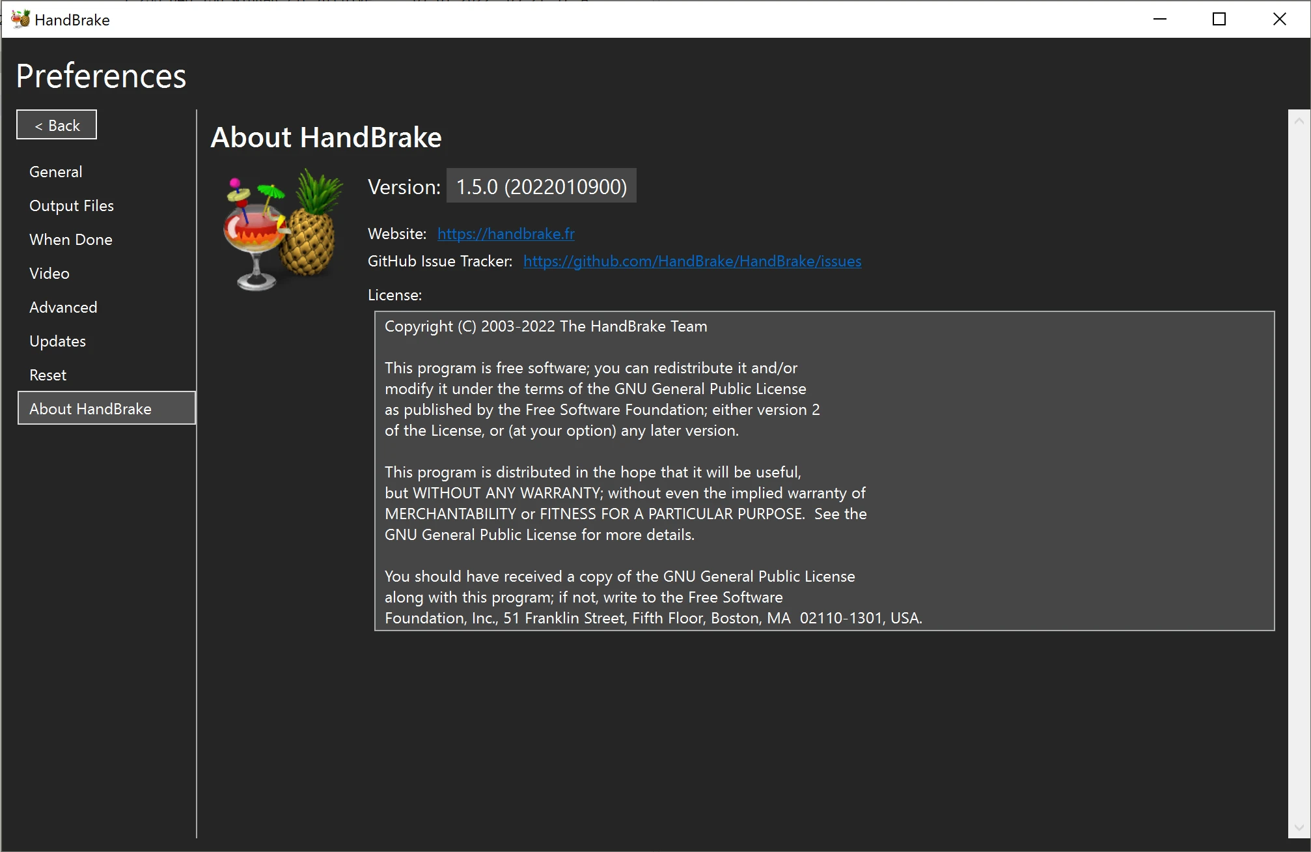
Task: Click the 'About HandBrake' heading
Action: (x=326, y=137)
